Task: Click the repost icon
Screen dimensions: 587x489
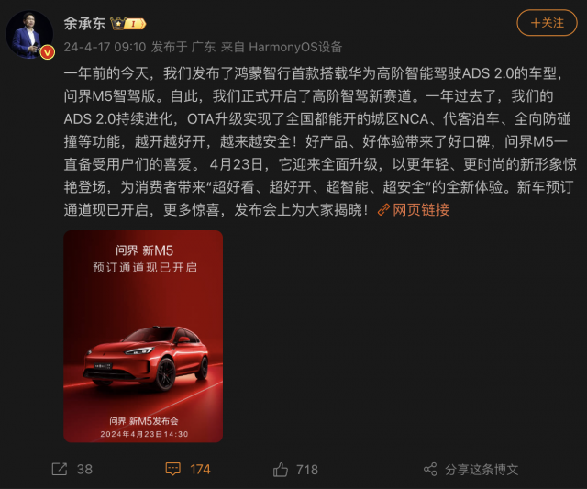Action: click(x=59, y=469)
